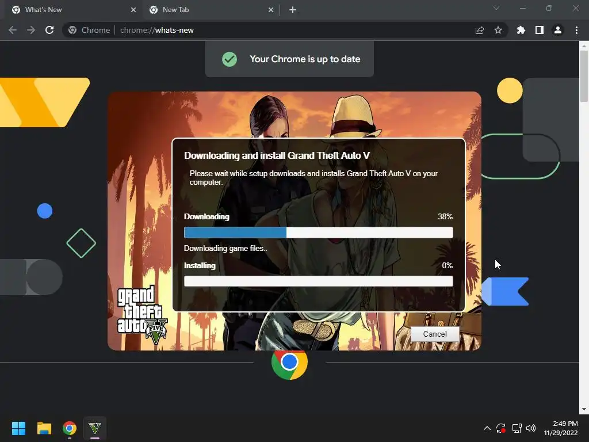The width and height of the screenshot is (589, 442).
Task: Click the 'Downloading game files..' status text
Action: click(x=225, y=248)
